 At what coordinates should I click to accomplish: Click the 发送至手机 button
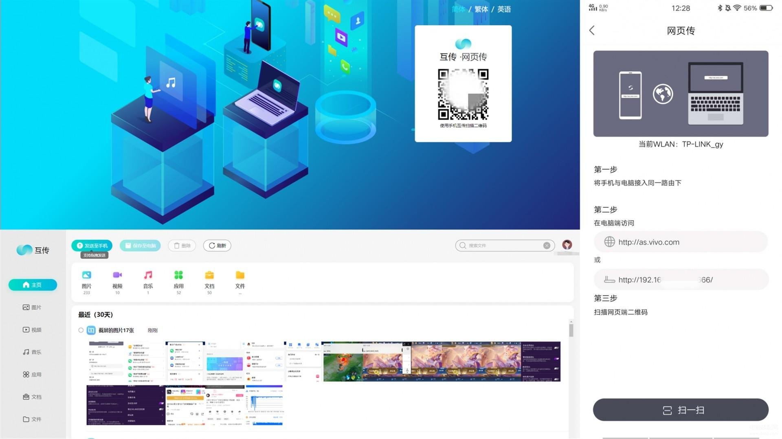pos(92,246)
